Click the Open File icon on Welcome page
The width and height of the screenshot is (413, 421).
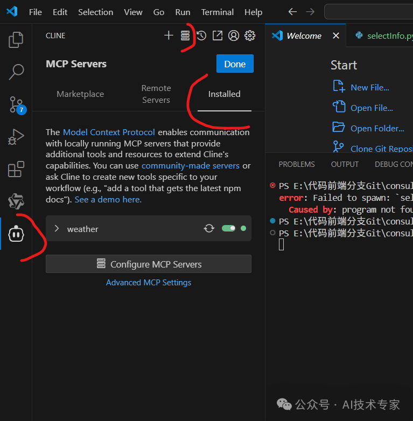(339, 107)
